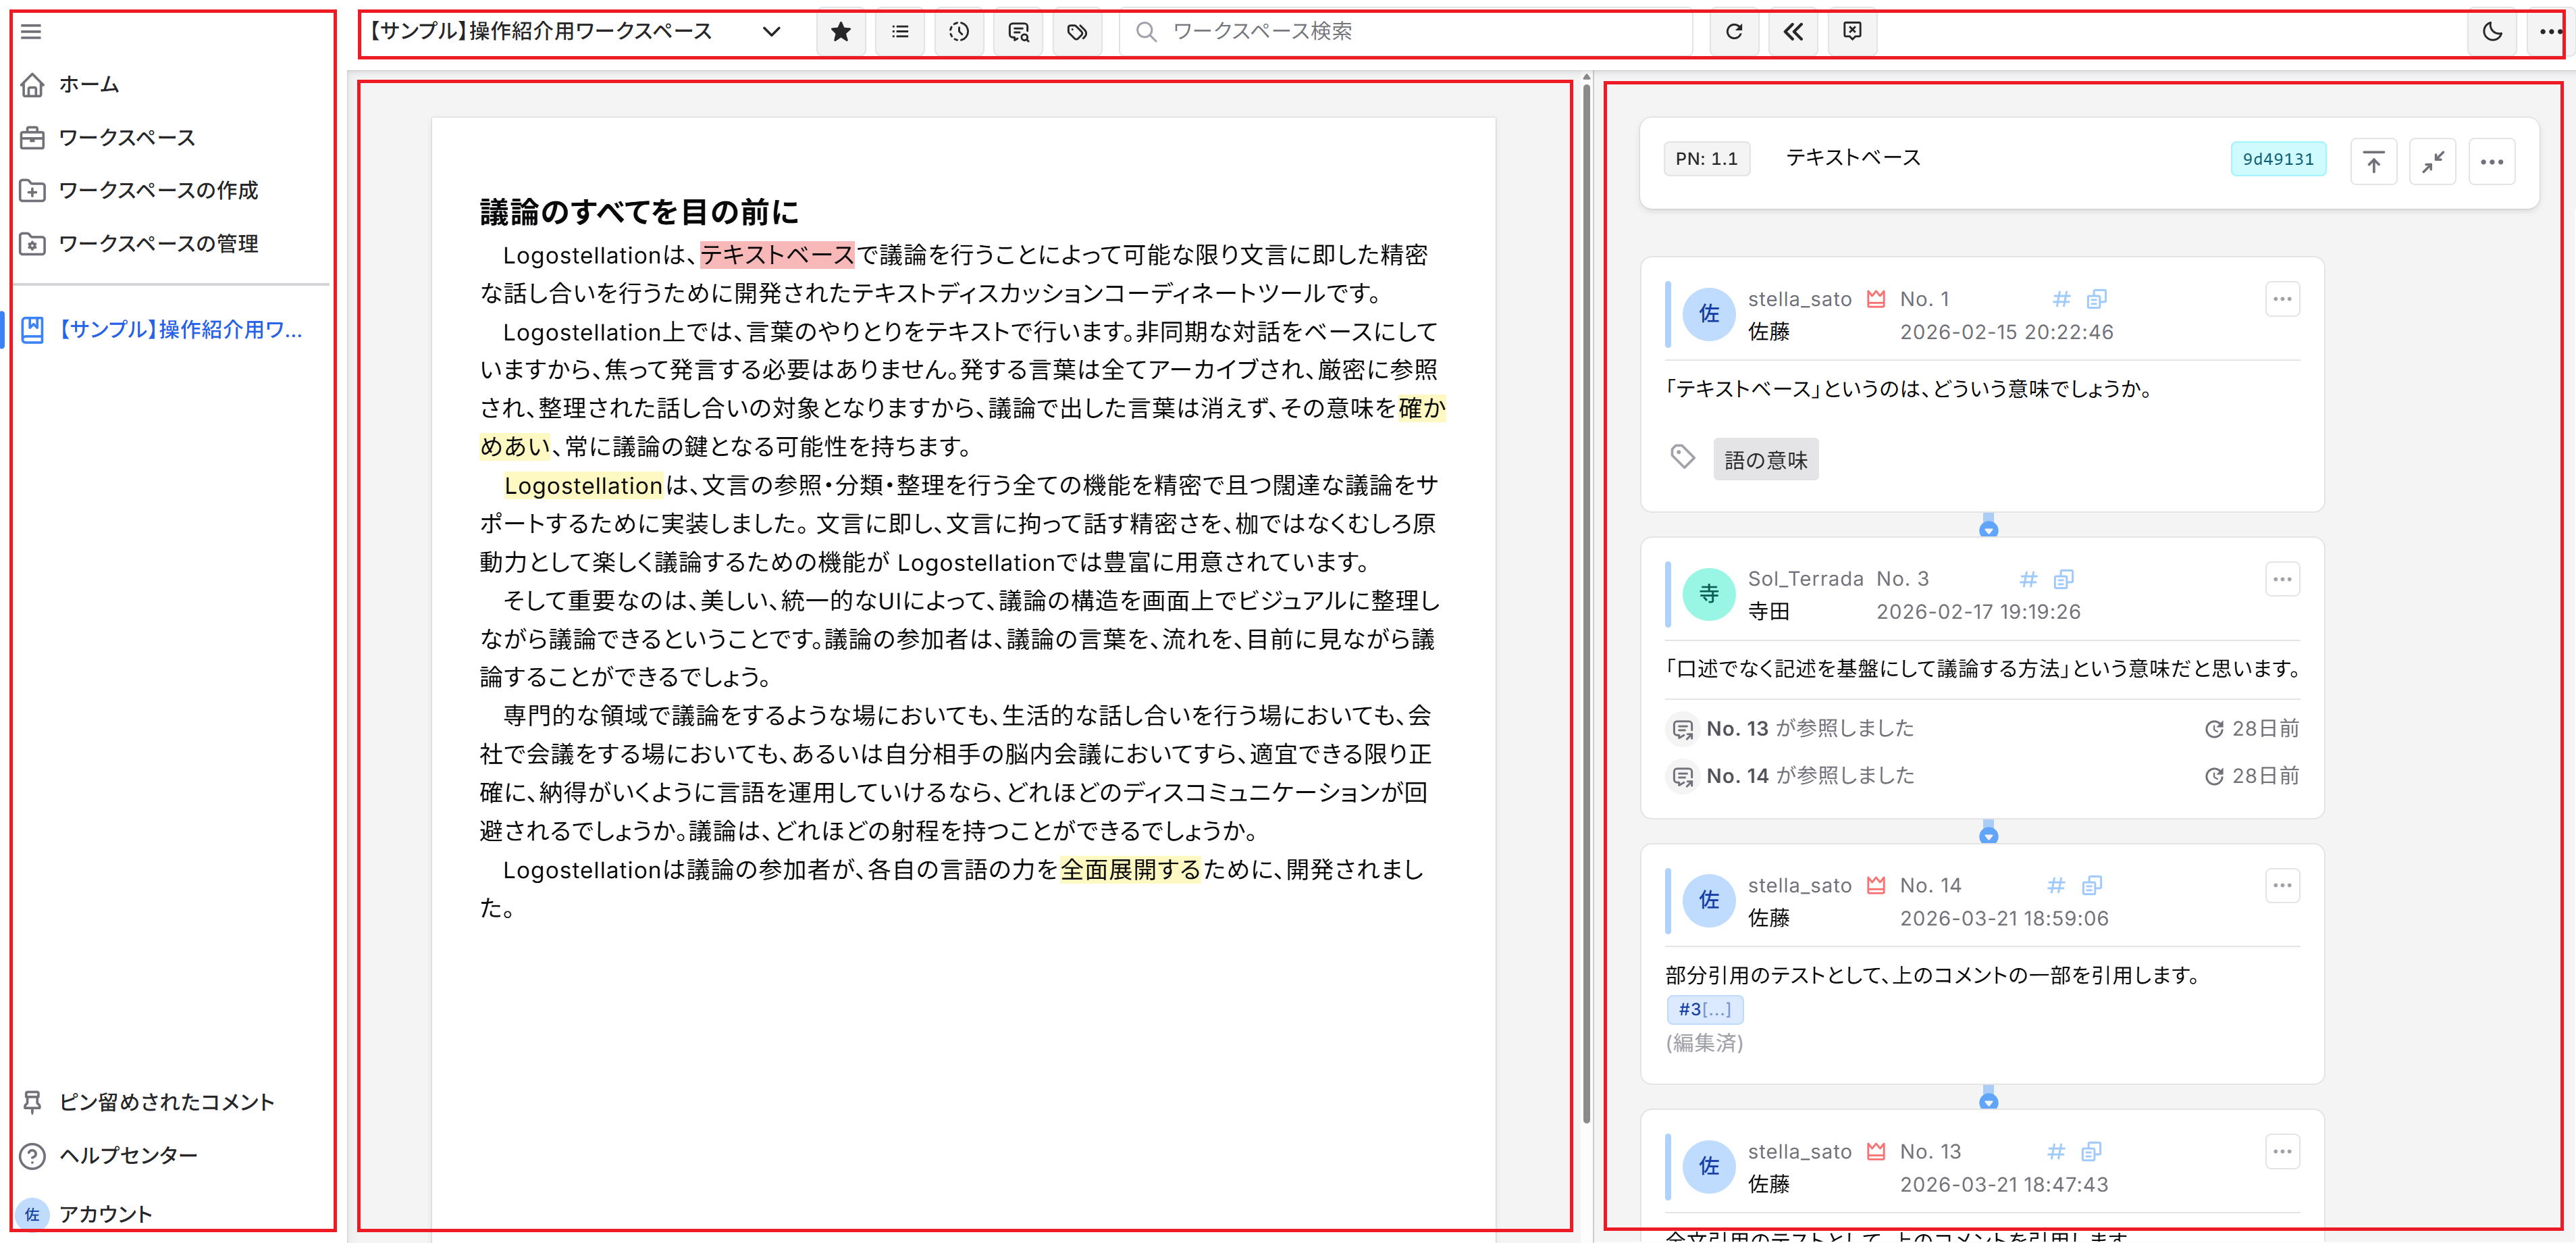Click the hash icon on comment No. 13
Viewport: 2576px width, 1243px height.
click(2056, 1152)
